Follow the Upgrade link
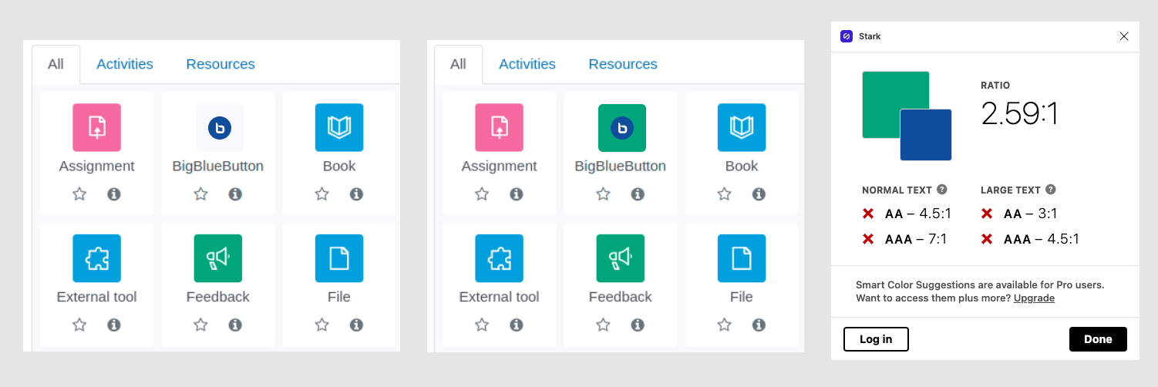Viewport: 1158px width, 387px height. point(1034,298)
